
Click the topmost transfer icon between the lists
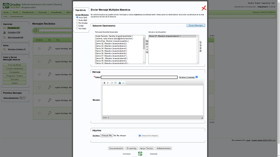pyautogui.click(x=147, y=41)
